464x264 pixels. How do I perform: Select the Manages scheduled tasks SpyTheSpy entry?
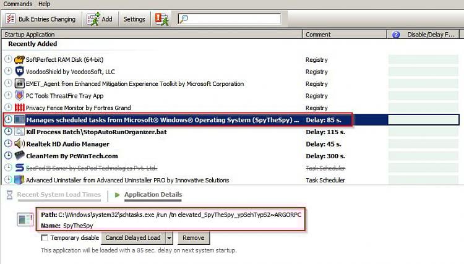point(163,120)
